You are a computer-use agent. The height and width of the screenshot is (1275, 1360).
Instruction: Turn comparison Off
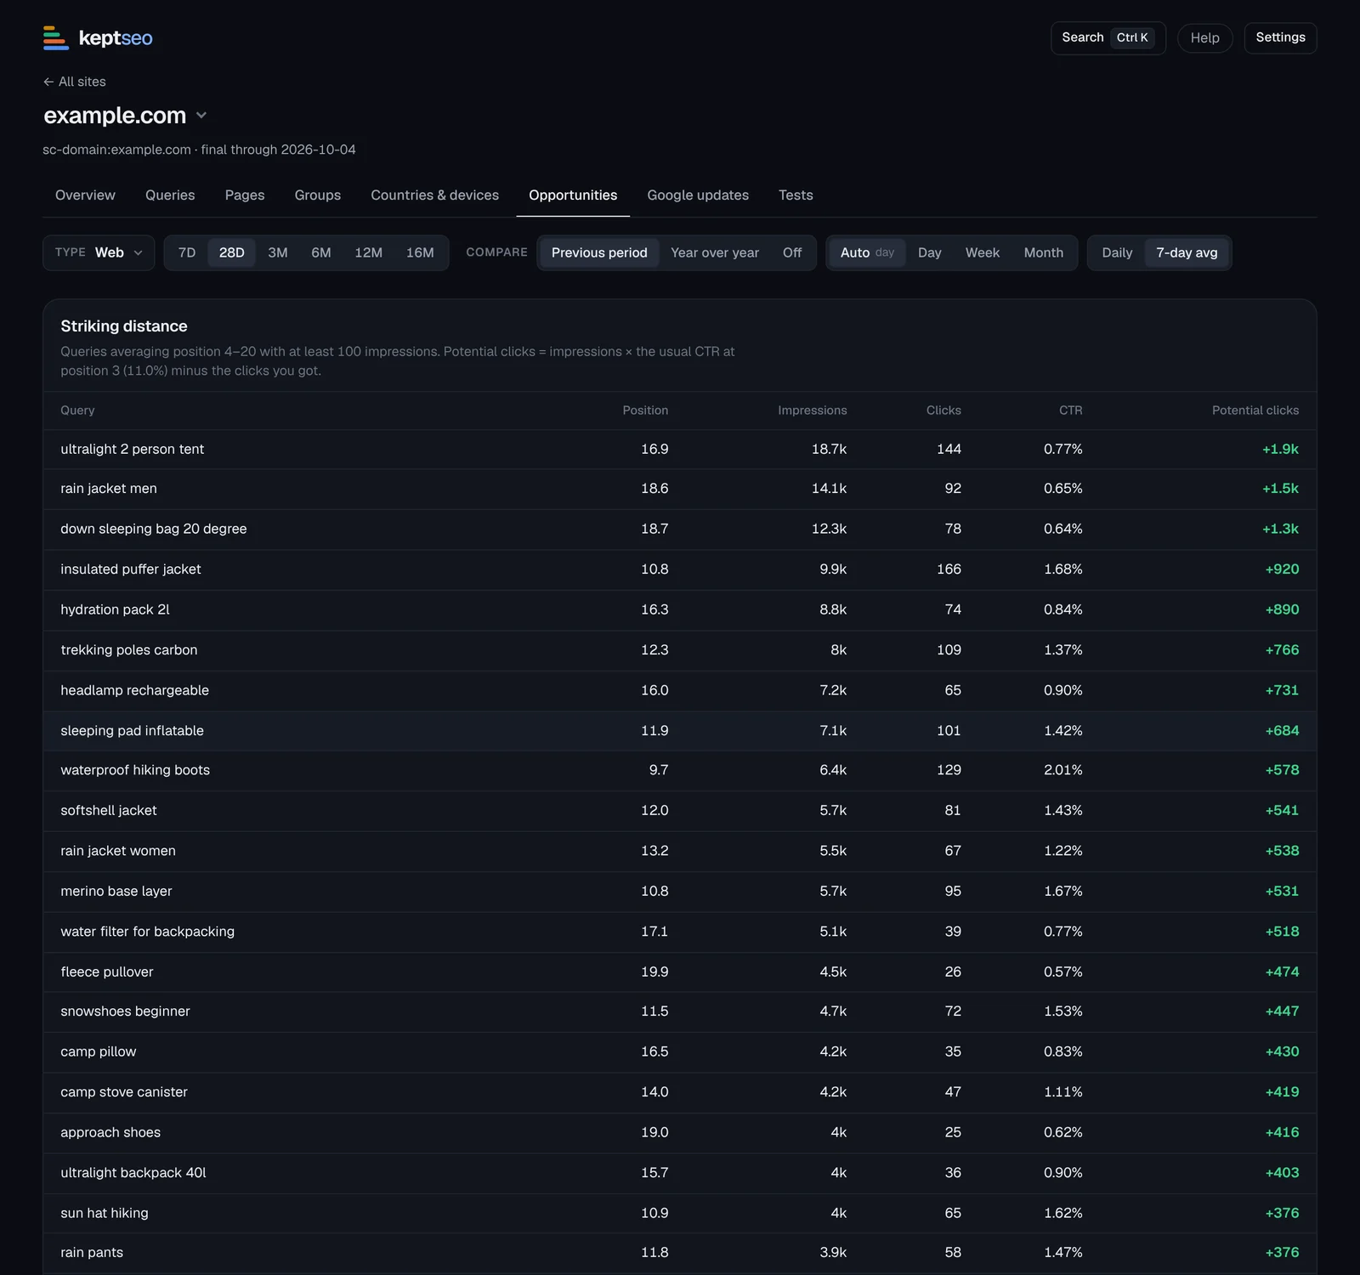click(x=792, y=253)
